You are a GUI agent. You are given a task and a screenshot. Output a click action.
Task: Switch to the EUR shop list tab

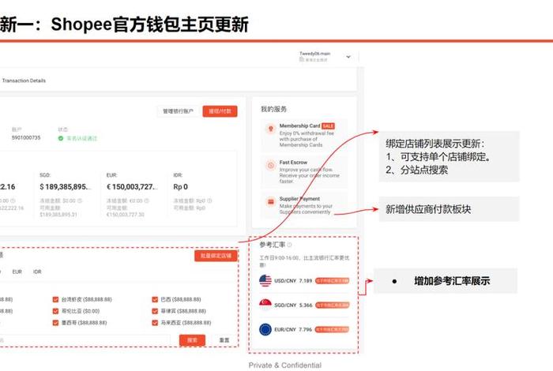tap(17, 272)
